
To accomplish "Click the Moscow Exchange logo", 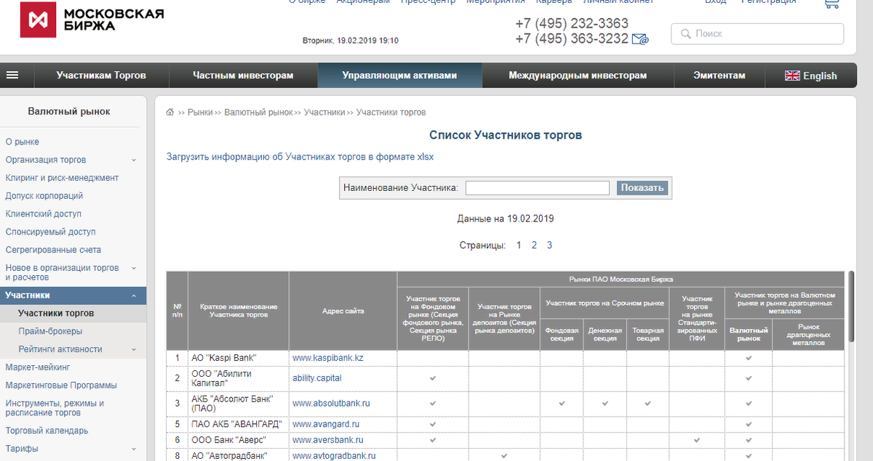I will click(x=92, y=20).
